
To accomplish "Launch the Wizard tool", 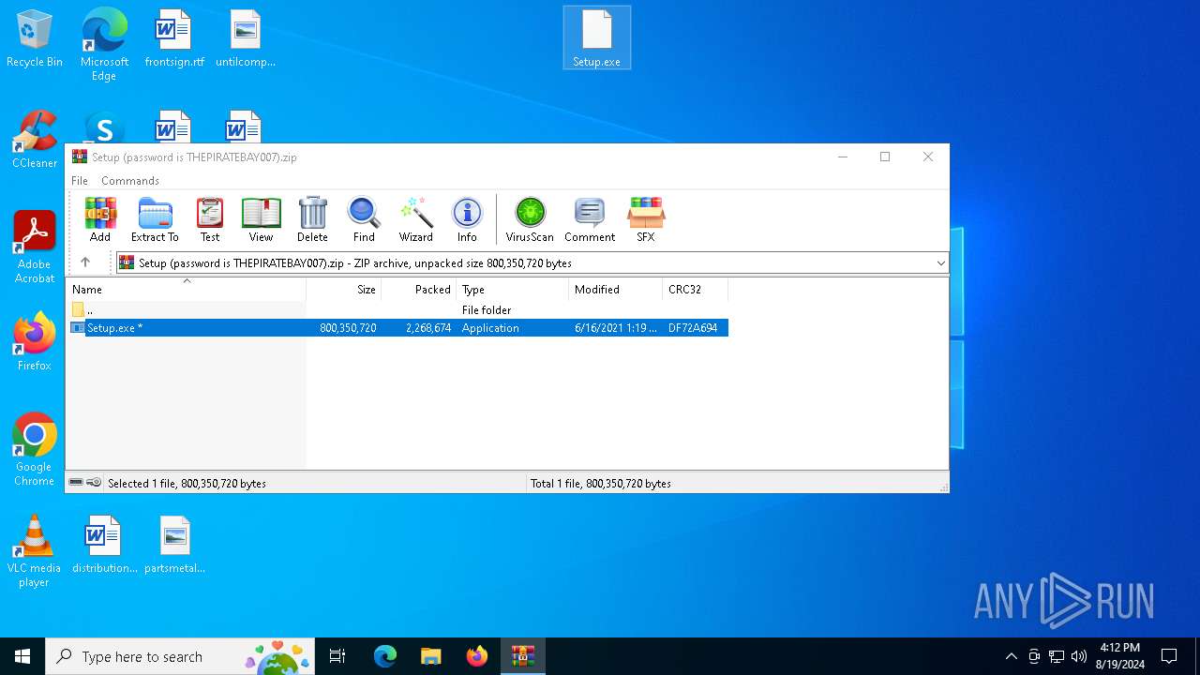I will 415,220.
